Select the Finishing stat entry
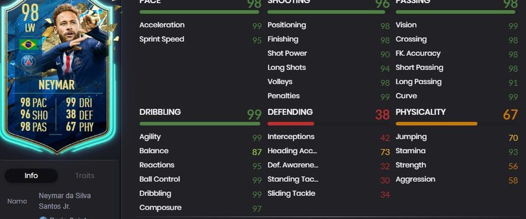Image resolution: width=526 pixels, height=219 pixels. click(329, 39)
